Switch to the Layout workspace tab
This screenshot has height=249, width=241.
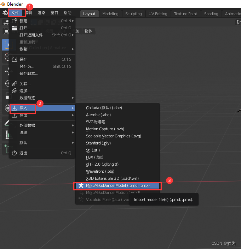point(89,14)
